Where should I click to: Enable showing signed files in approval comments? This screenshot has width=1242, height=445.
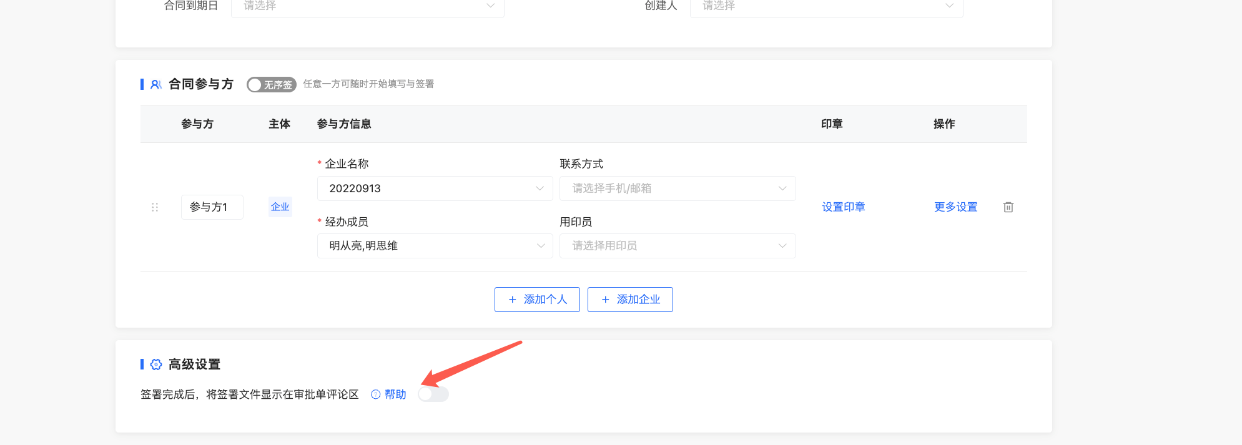point(433,394)
